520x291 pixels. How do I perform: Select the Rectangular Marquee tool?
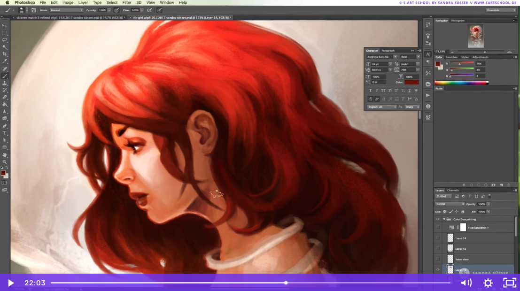[x=5, y=33]
